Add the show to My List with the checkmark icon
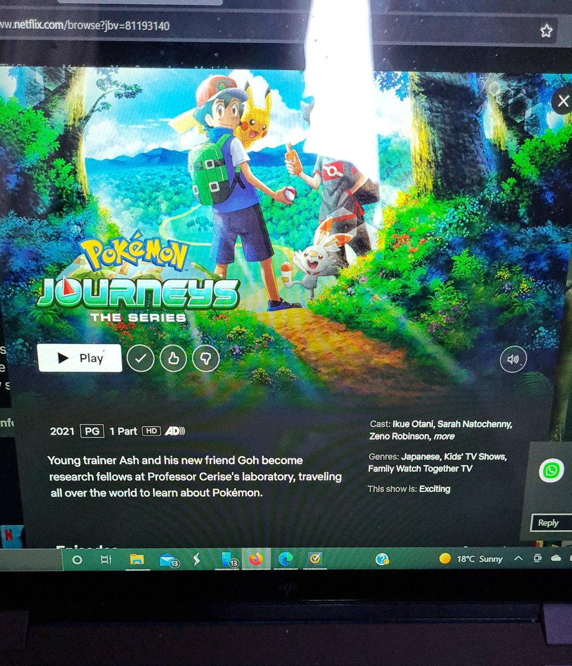This screenshot has width=572, height=666. pyautogui.click(x=140, y=359)
